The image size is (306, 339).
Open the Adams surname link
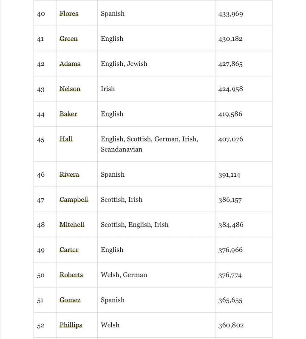point(70,64)
